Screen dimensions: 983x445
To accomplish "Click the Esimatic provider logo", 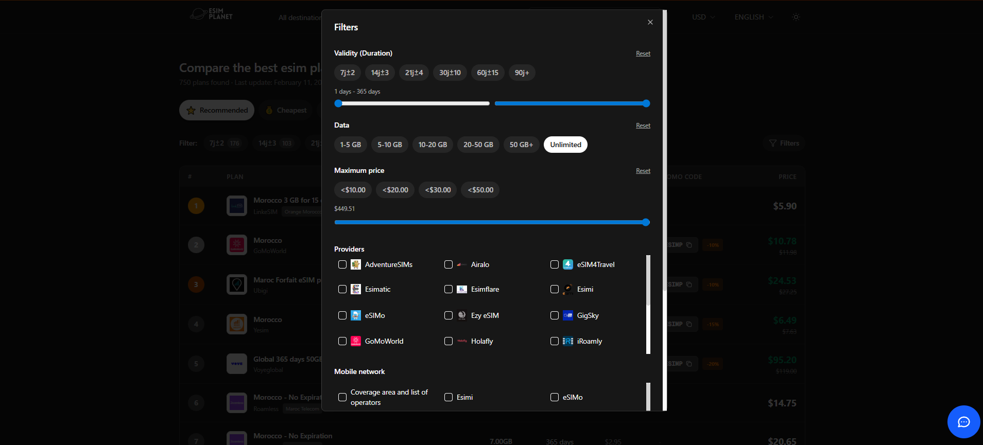I will [x=356, y=289].
